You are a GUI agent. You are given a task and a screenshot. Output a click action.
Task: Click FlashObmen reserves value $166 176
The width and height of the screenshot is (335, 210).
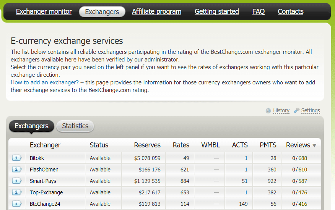tap(150, 170)
